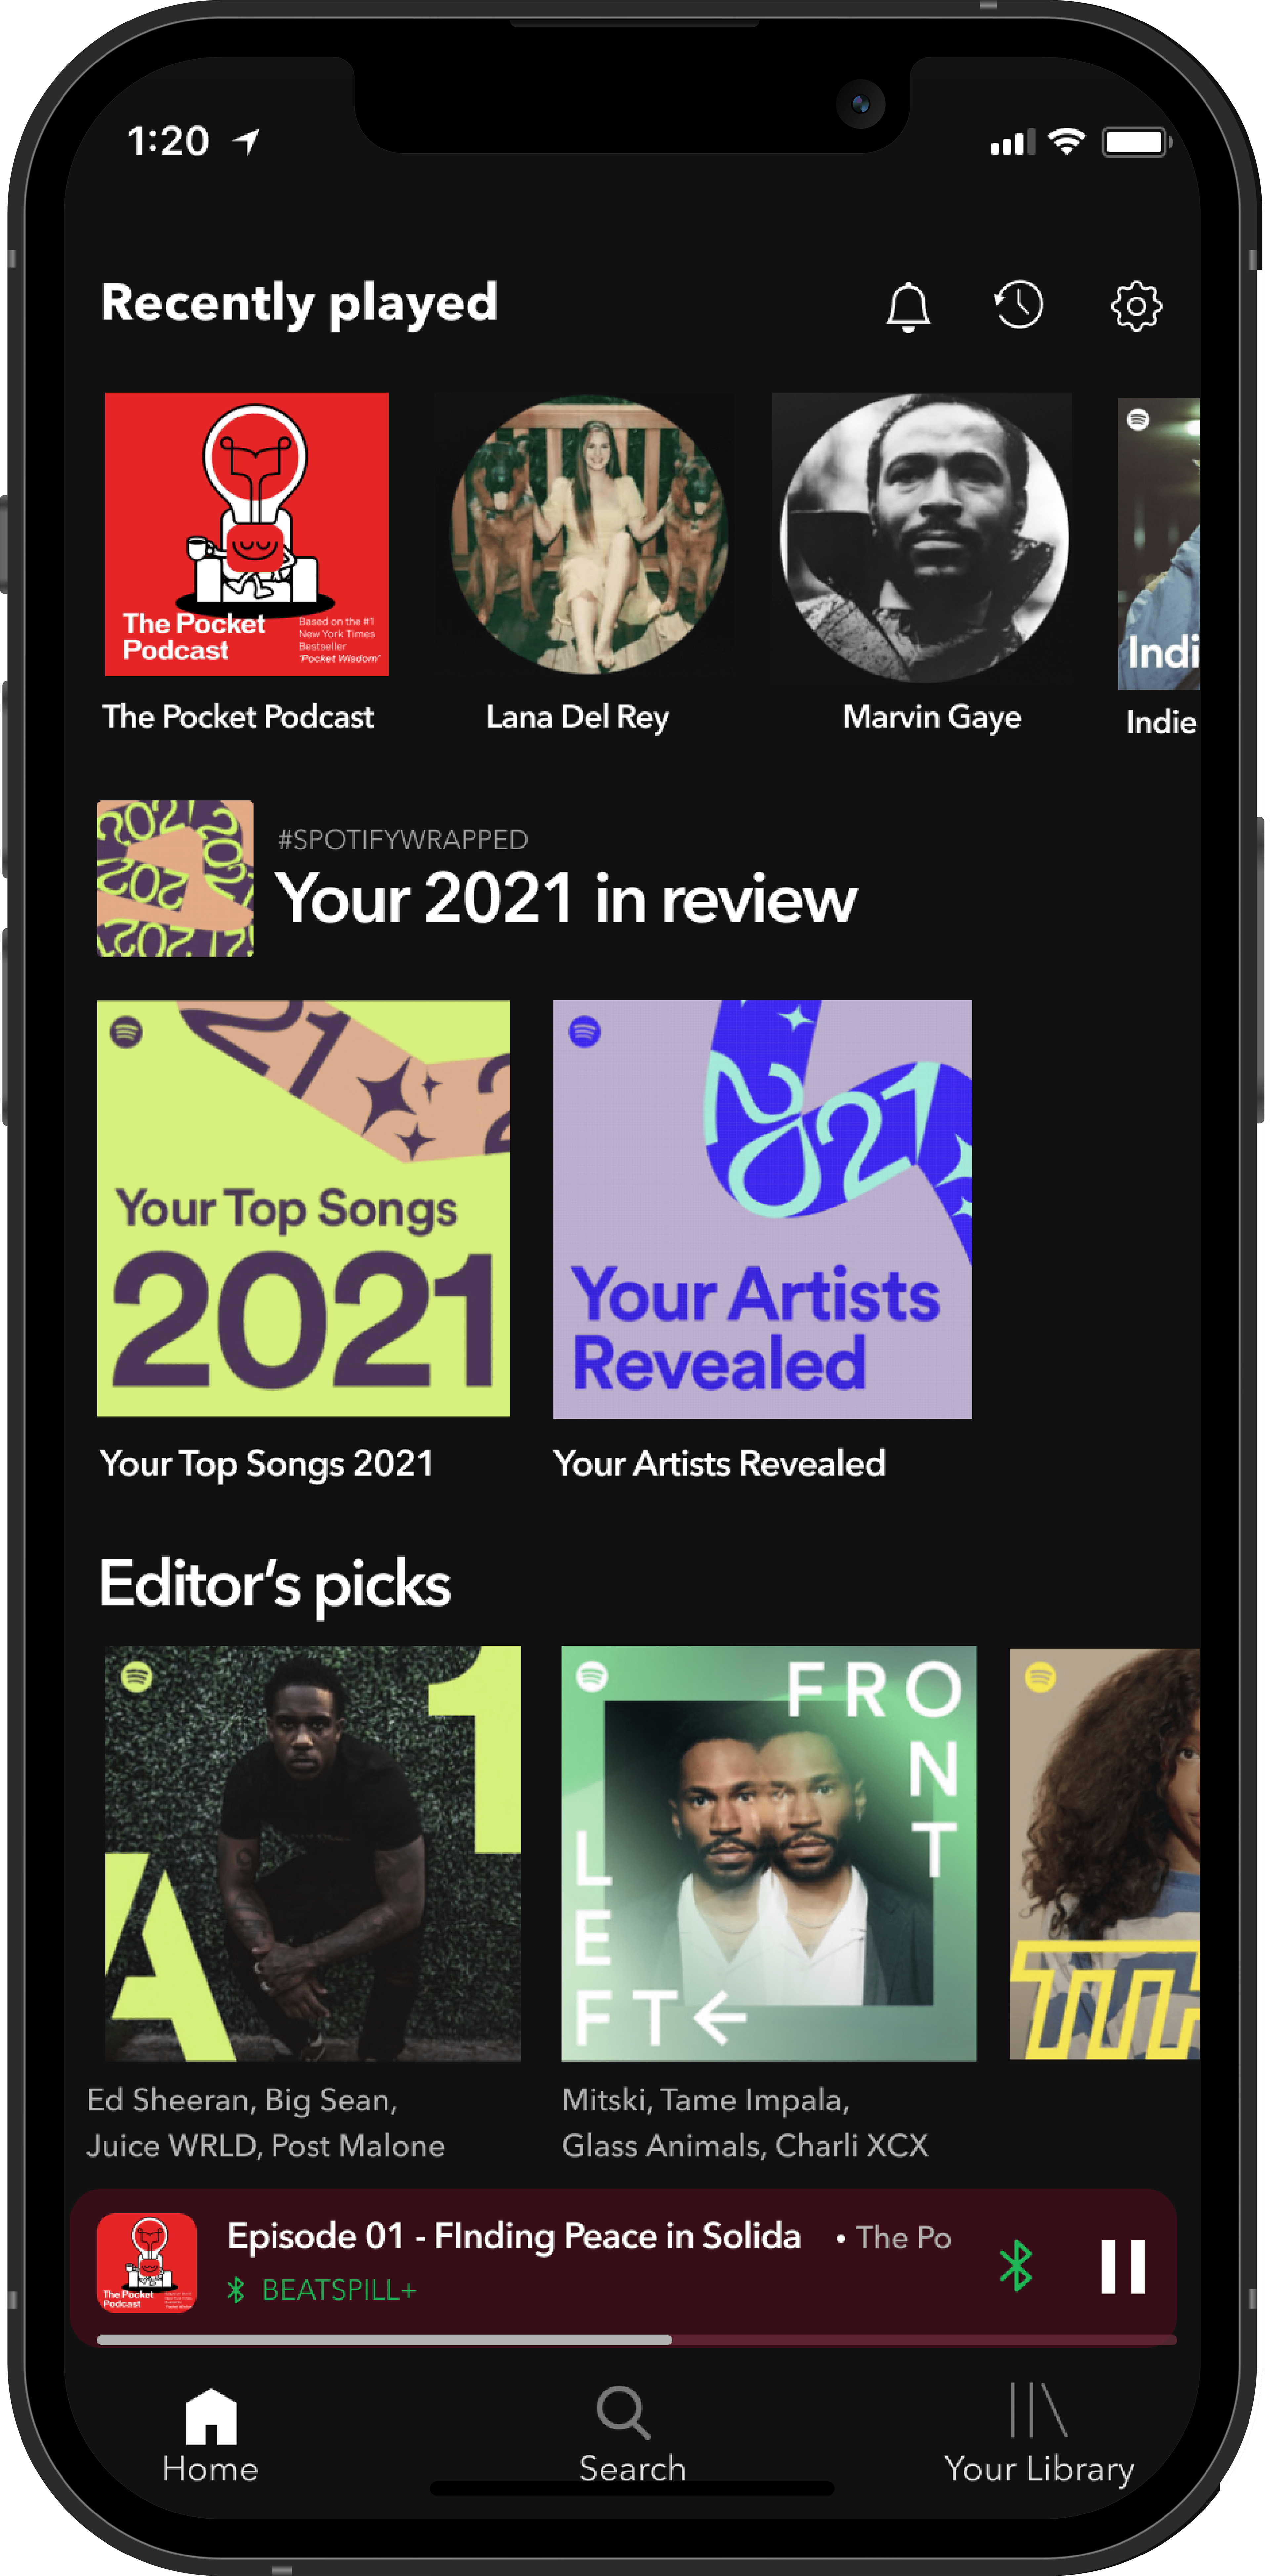The width and height of the screenshot is (1270, 2576).
Task: Open listening history clock icon
Action: (x=1019, y=305)
